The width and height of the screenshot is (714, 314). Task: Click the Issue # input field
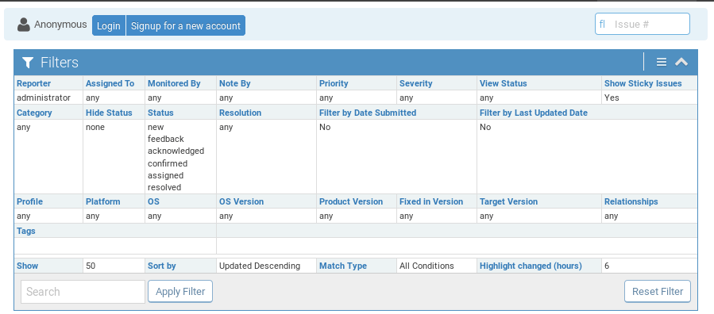coord(642,24)
